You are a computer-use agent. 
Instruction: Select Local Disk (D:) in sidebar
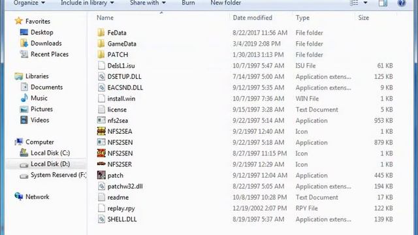click(x=50, y=164)
